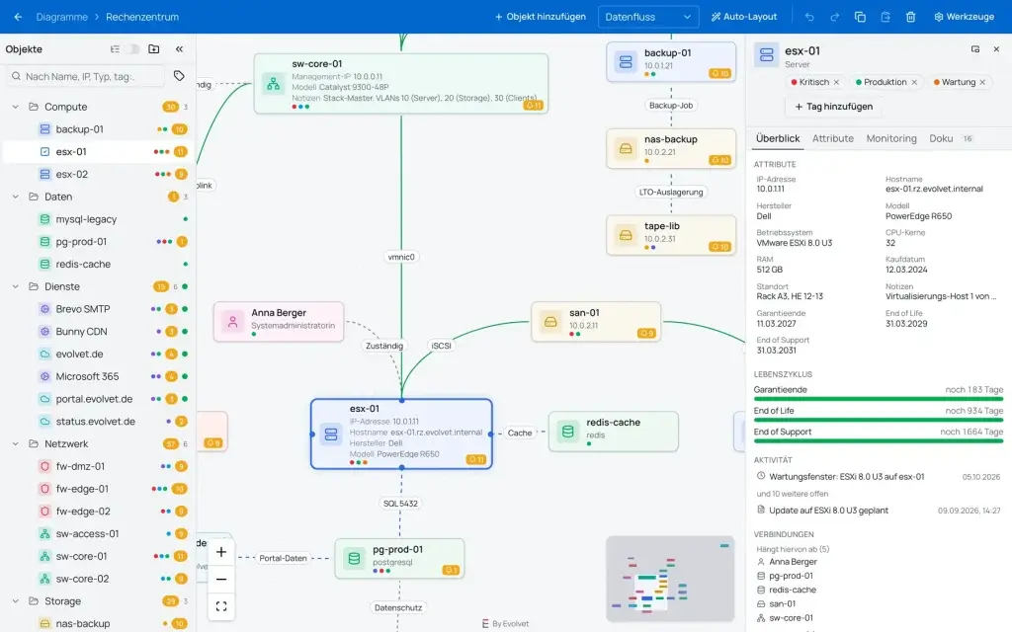
Task: Select the sw-core-01 diagram node
Action: pos(401,84)
